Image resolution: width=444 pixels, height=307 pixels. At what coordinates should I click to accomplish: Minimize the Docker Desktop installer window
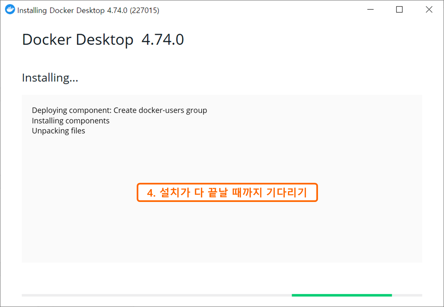coord(370,10)
